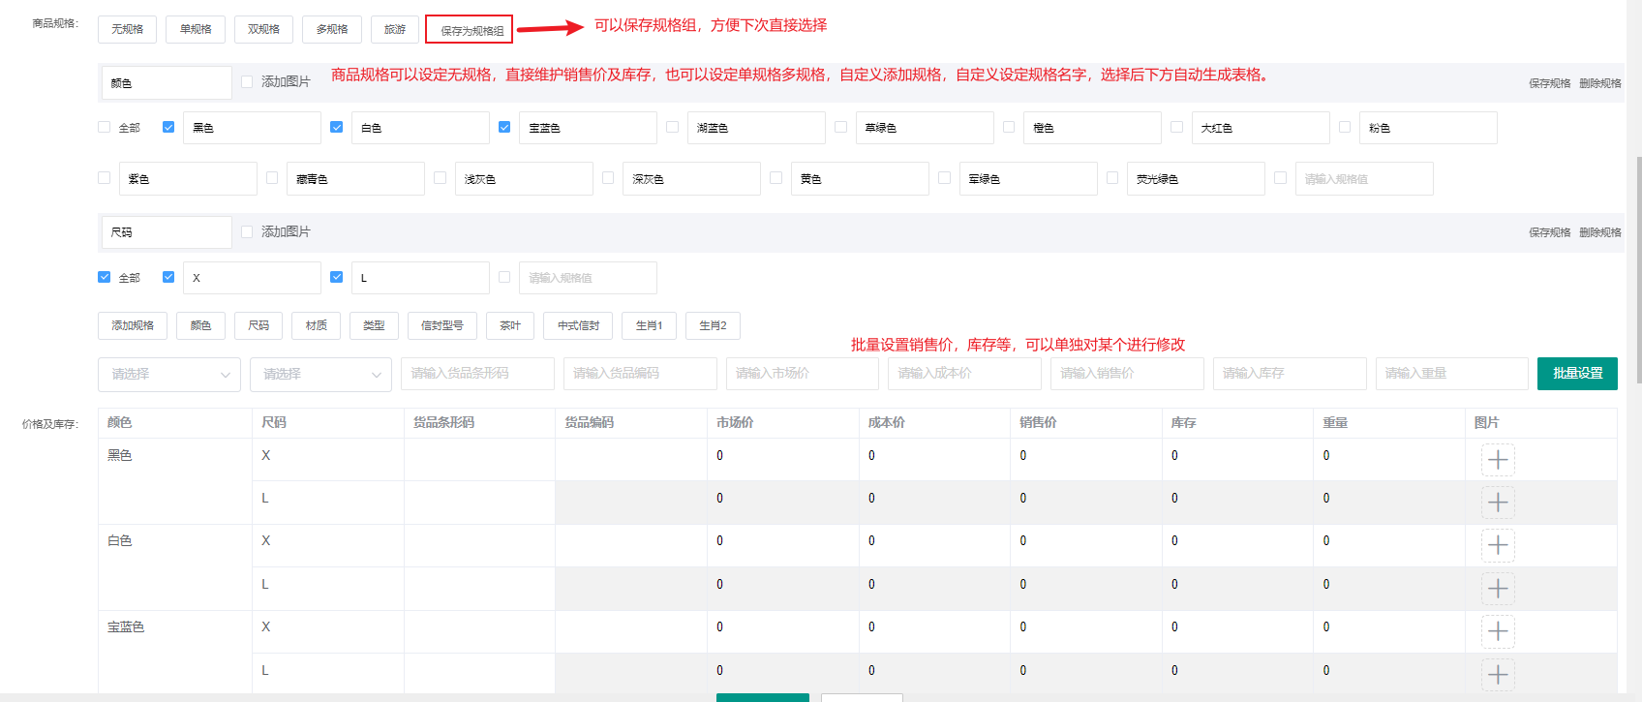Click the 批量设置 button
Viewport: 1642px width, 702px height.
pos(1577,374)
